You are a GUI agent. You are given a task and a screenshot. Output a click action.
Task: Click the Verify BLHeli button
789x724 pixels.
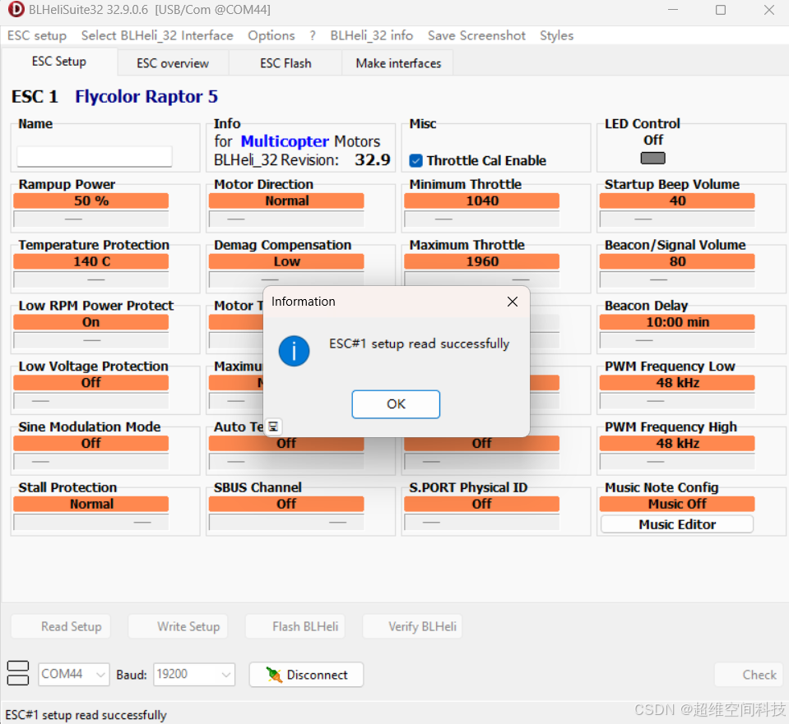[x=412, y=626]
